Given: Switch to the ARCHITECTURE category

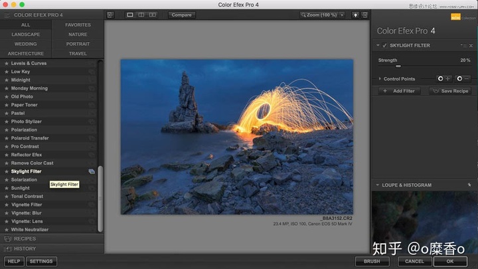Looking at the screenshot, I should click(26, 53).
